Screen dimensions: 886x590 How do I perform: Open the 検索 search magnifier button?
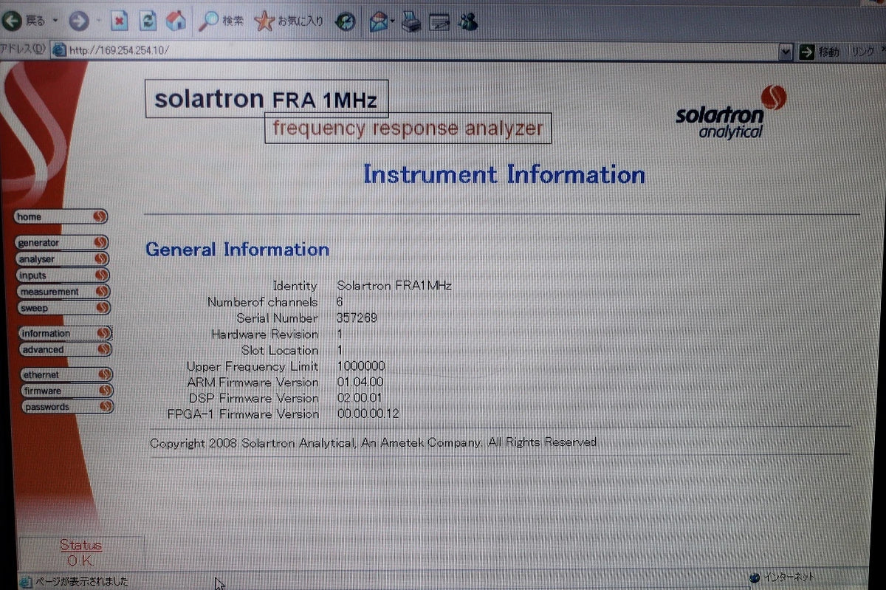tap(220, 22)
